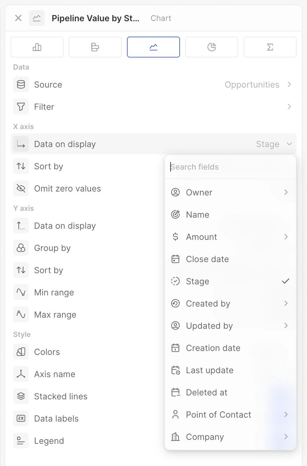Click the Y axis Sort by icon
The height and width of the screenshot is (466, 307).
pyautogui.click(x=21, y=270)
